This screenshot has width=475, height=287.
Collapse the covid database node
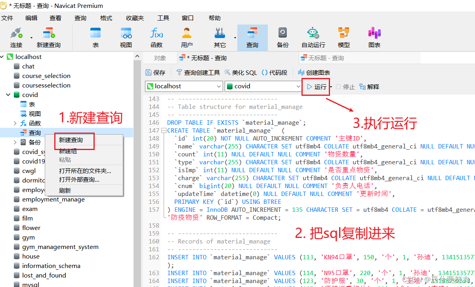pos(8,95)
